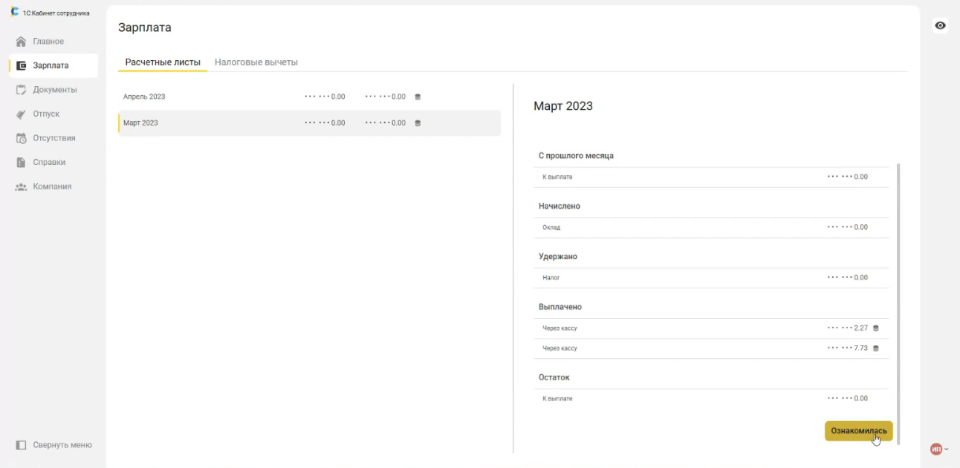Click the payslip panel vertical scrollbar
The width and height of the screenshot is (960, 468).
[x=899, y=297]
